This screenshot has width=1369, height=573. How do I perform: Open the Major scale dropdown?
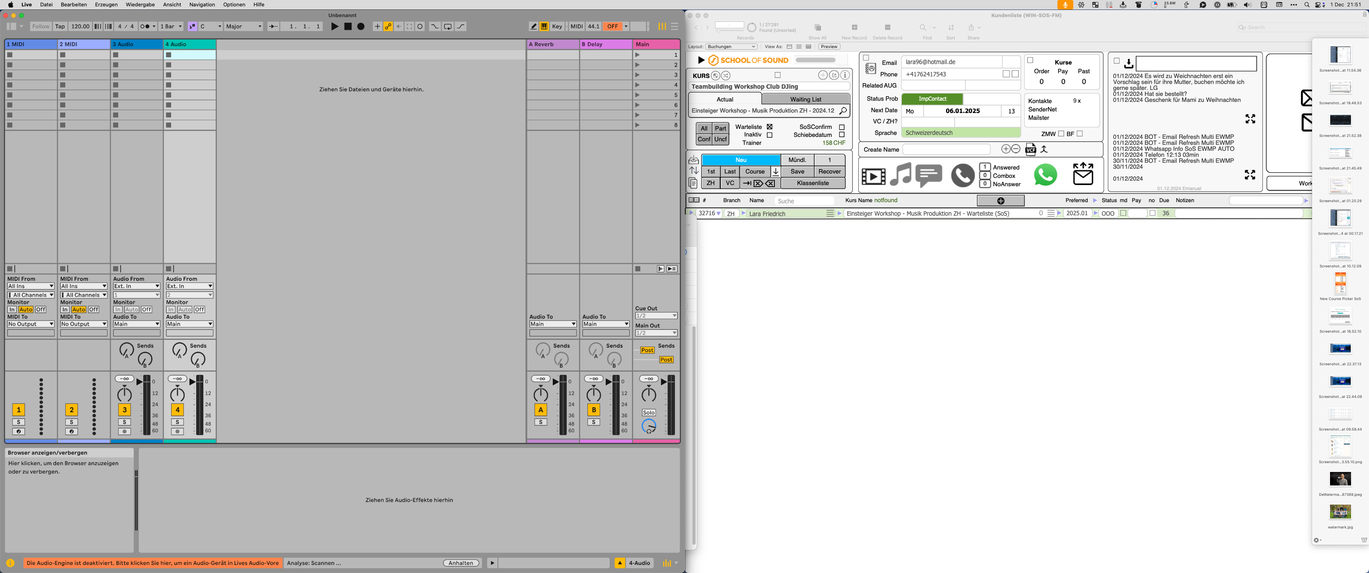(x=244, y=27)
